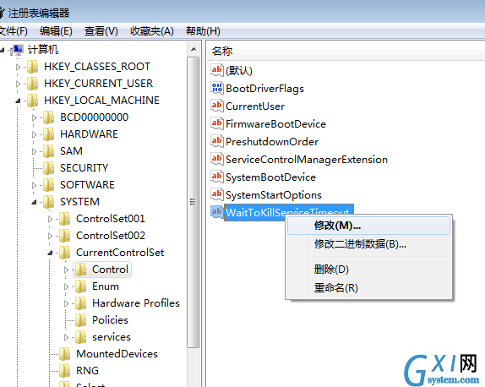Click the HKEY_LOCAL_MACHINE folder icon
The width and height of the screenshot is (485, 387).
point(32,101)
